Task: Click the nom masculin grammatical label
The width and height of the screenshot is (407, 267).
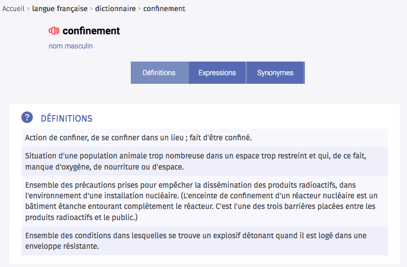Action: click(71, 46)
